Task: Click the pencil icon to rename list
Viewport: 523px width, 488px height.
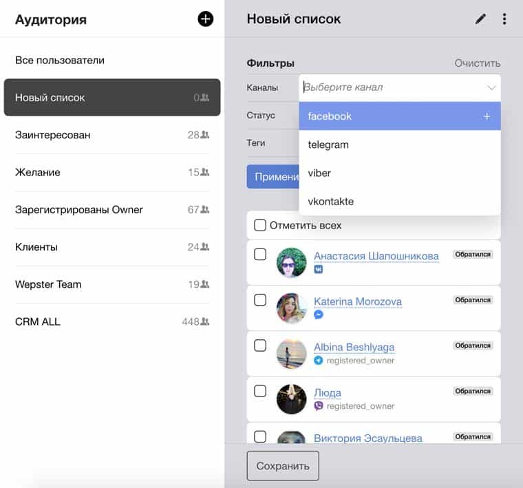Action: point(480,19)
